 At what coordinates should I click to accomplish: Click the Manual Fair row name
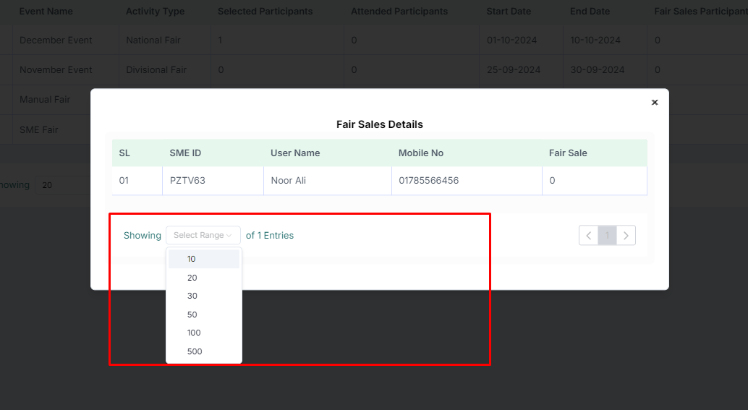tap(45, 100)
